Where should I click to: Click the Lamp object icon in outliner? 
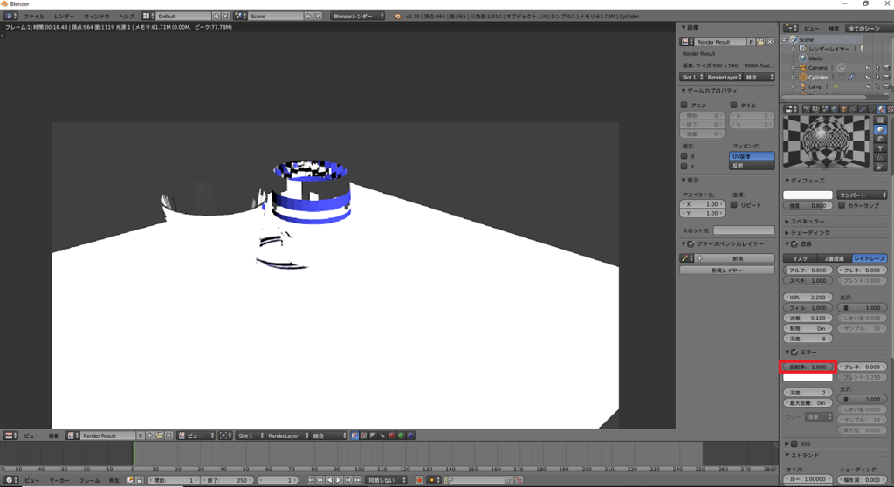click(803, 86)
